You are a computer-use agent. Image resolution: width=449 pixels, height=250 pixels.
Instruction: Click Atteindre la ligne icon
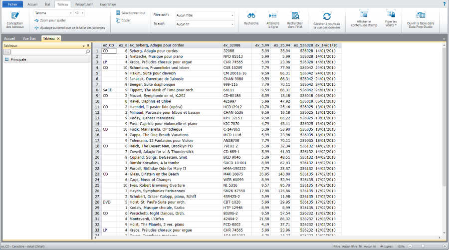[x=273, y=15]
